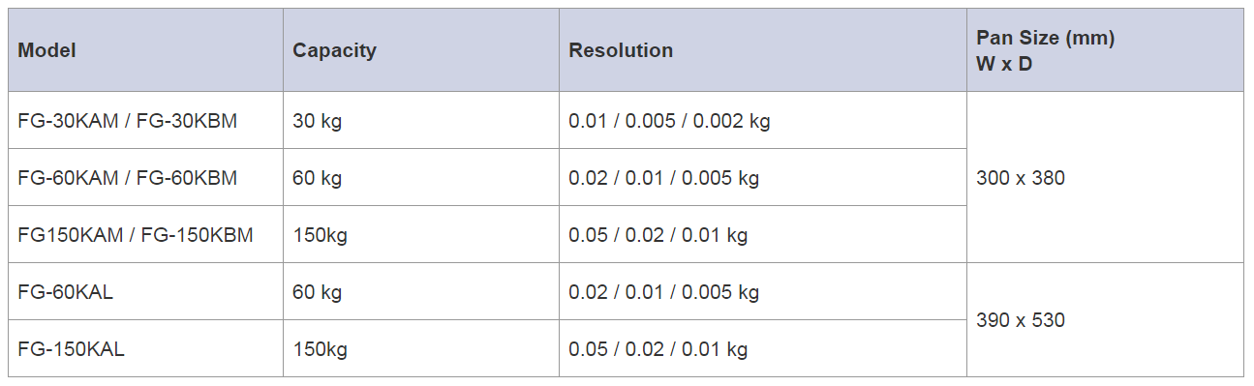Select the FG-30KAM / FG-30KBM model cell

tap(146, 121)
